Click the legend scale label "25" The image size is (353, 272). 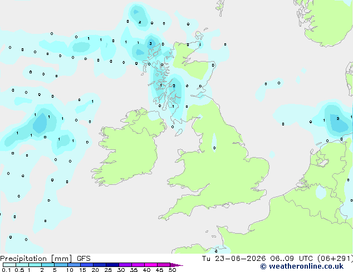(108, 270)
